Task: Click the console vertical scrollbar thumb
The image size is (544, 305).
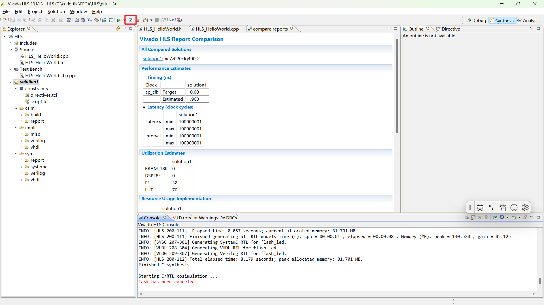Action: point(539,281)
